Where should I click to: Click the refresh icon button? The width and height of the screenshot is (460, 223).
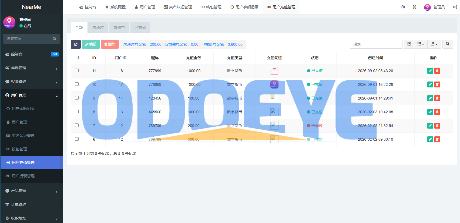[76, 44]
